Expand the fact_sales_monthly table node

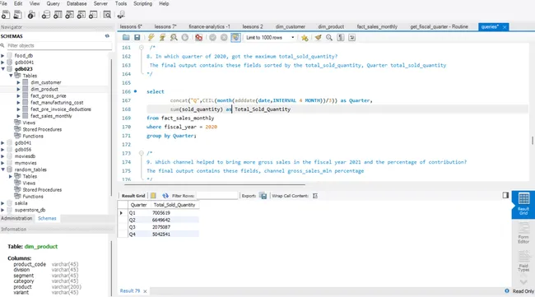pyautogui.click(x=18, y=116)
